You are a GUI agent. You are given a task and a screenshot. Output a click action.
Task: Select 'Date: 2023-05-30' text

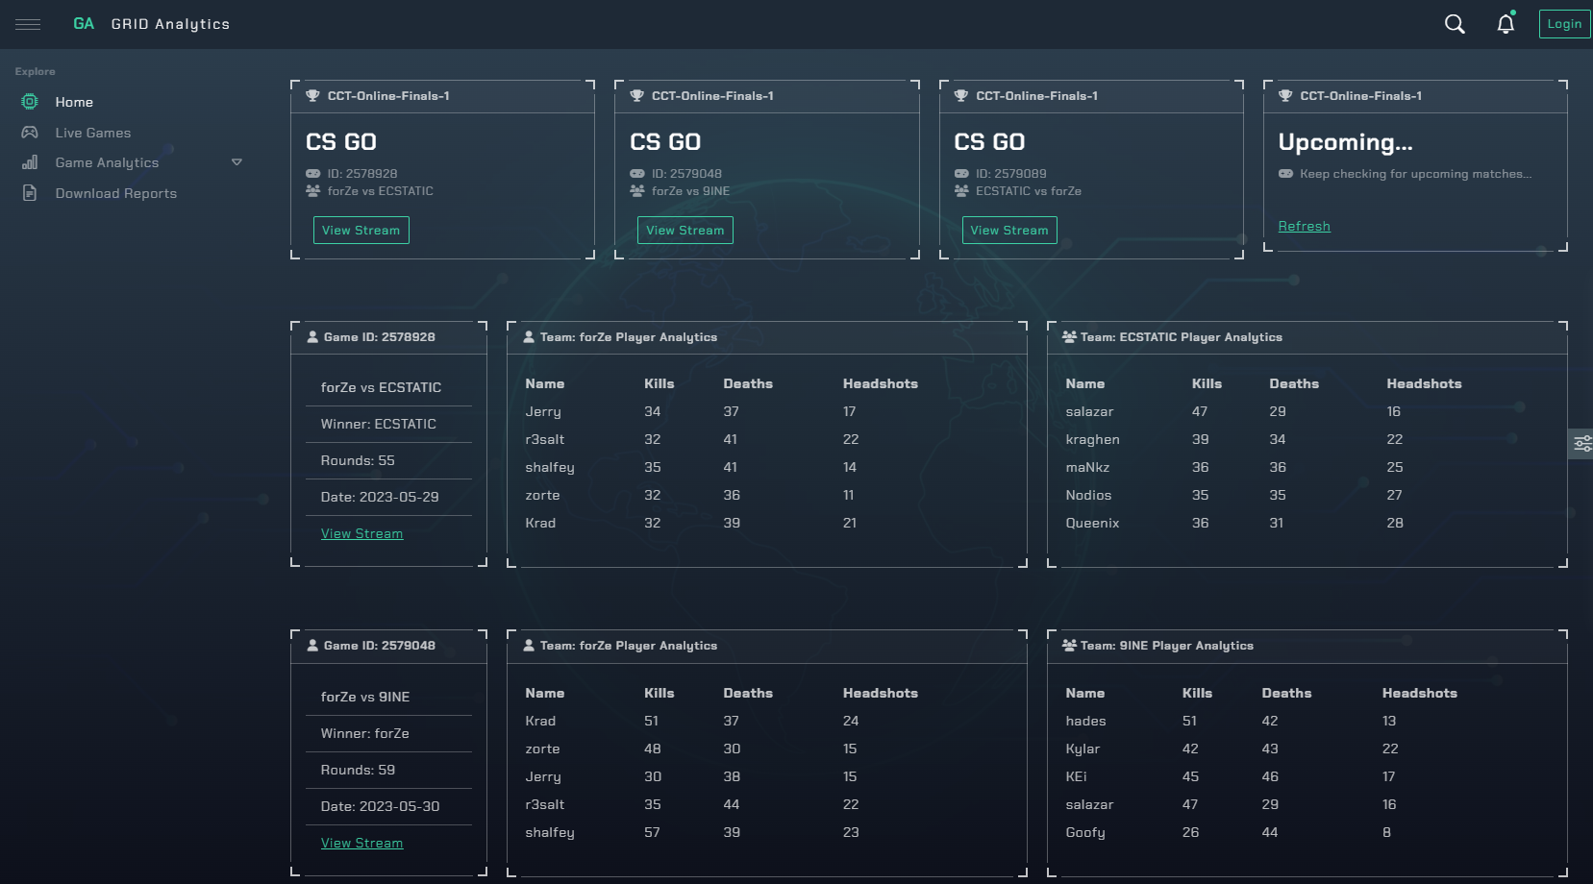click(380, 806)
